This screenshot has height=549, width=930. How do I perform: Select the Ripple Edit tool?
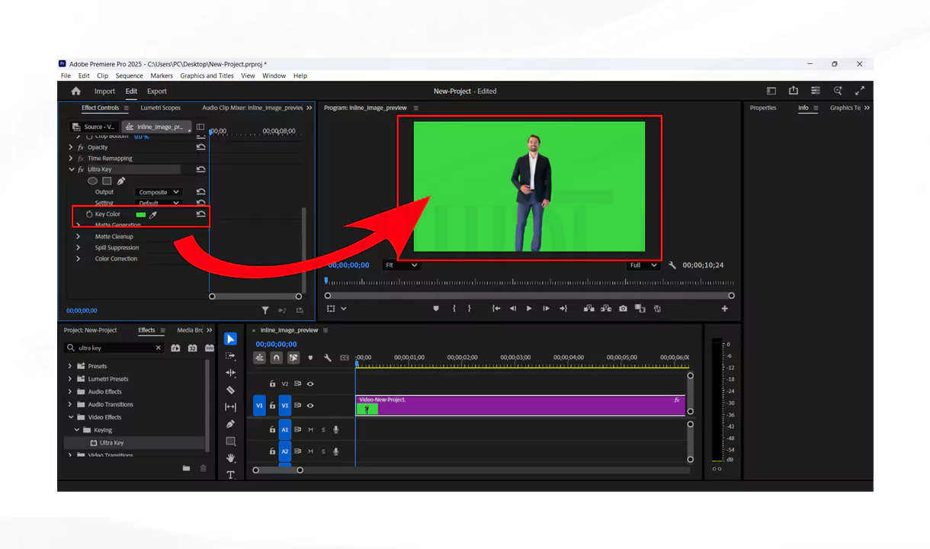(x=230, y=373)
